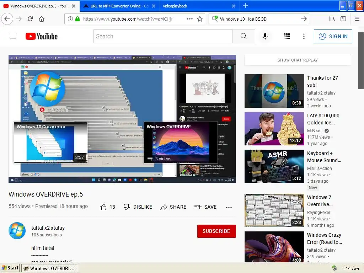This screenshot has width=364, height=273.
Task: Click the browser forward arrow
Action: pyautogui.click(x=19, y=19)
